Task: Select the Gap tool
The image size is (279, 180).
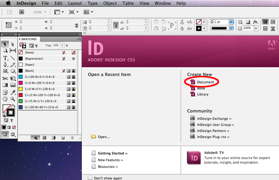Action: tap(13, 50)
